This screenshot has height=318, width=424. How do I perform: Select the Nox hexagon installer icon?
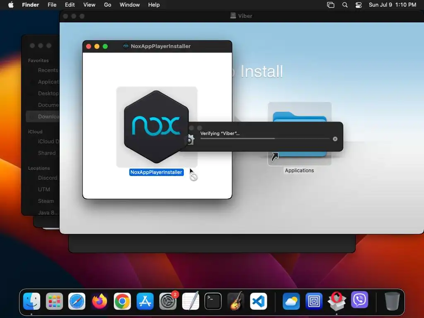point(157,127)
